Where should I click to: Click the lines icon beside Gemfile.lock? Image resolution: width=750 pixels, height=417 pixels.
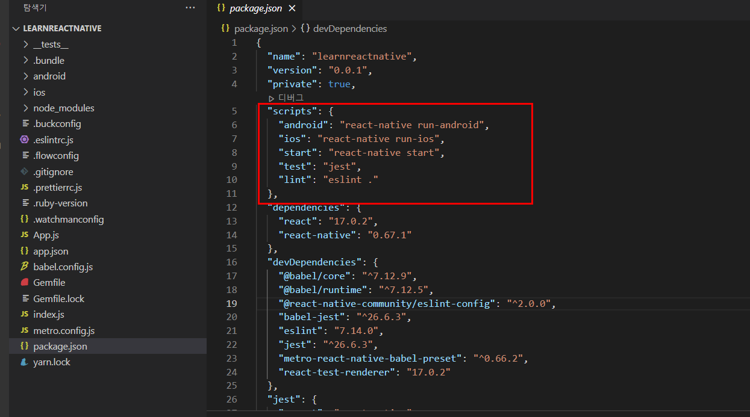[x=25, y=298]
